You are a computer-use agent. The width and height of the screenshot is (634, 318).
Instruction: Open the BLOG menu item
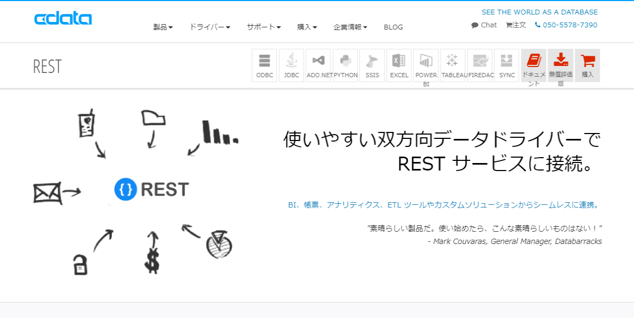[393, 27]
